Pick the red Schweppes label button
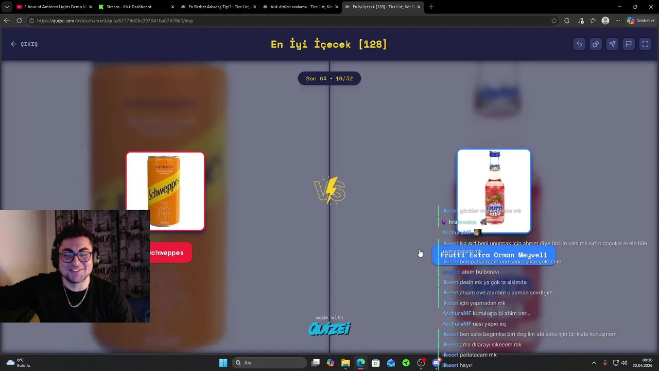Image resolution: width=659 pixels, height=371 pixels. click(x=166, y=253)
